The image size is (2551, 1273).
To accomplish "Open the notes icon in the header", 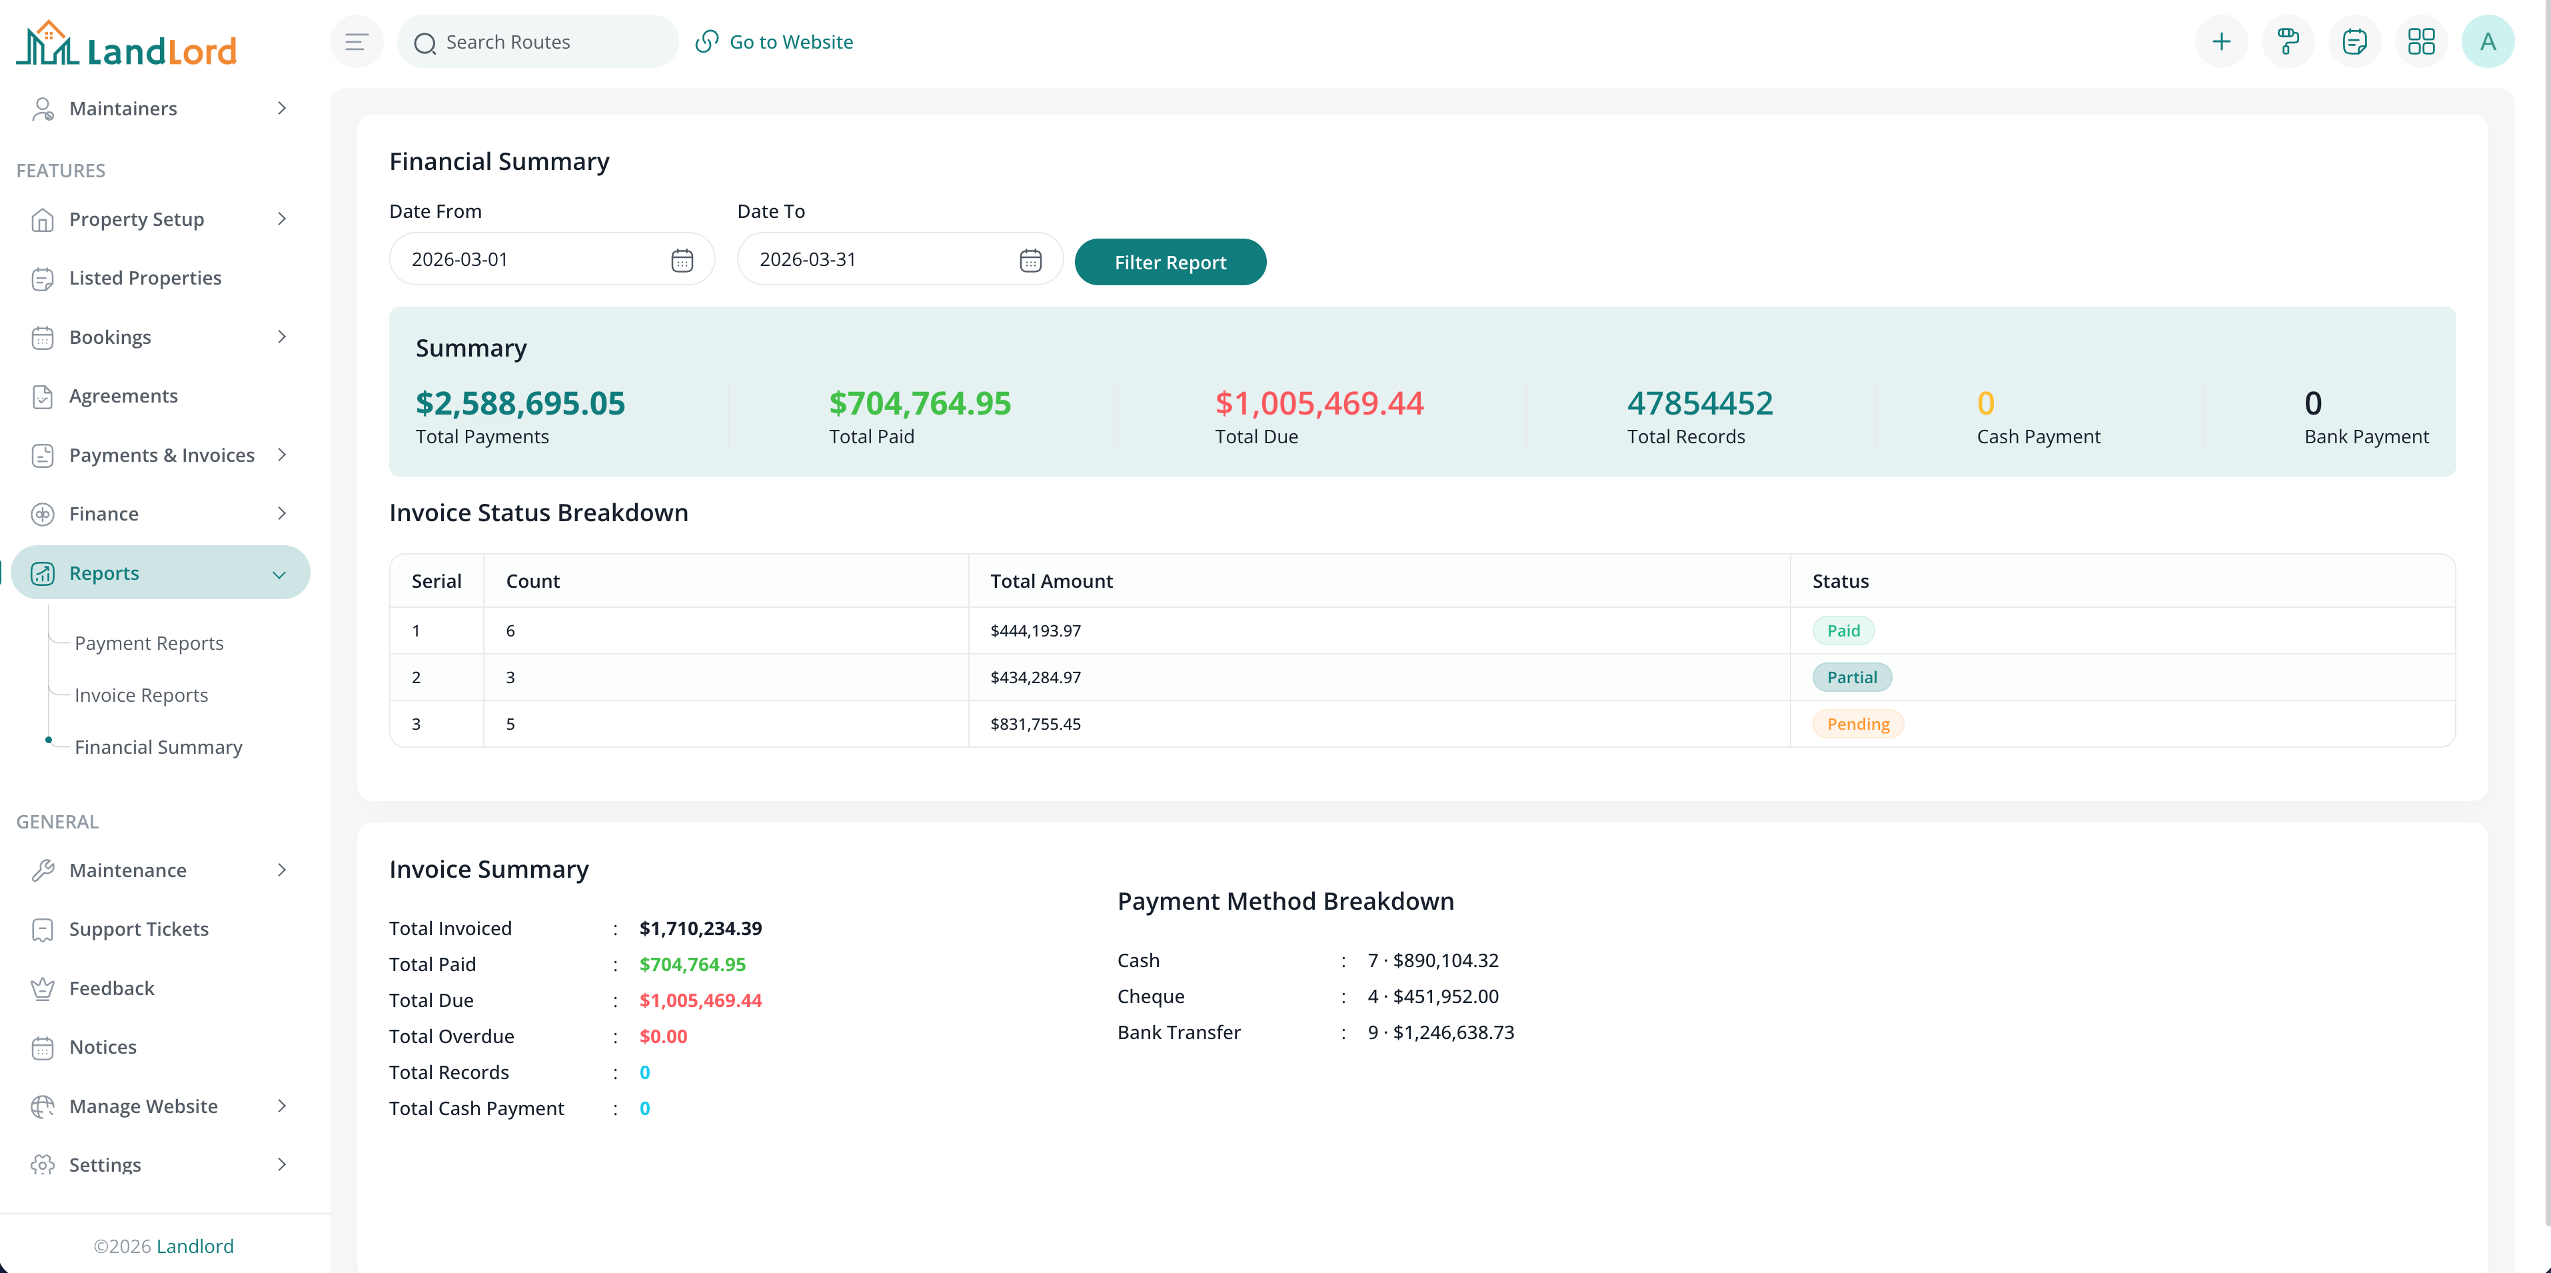I will tap(2355, 41).
